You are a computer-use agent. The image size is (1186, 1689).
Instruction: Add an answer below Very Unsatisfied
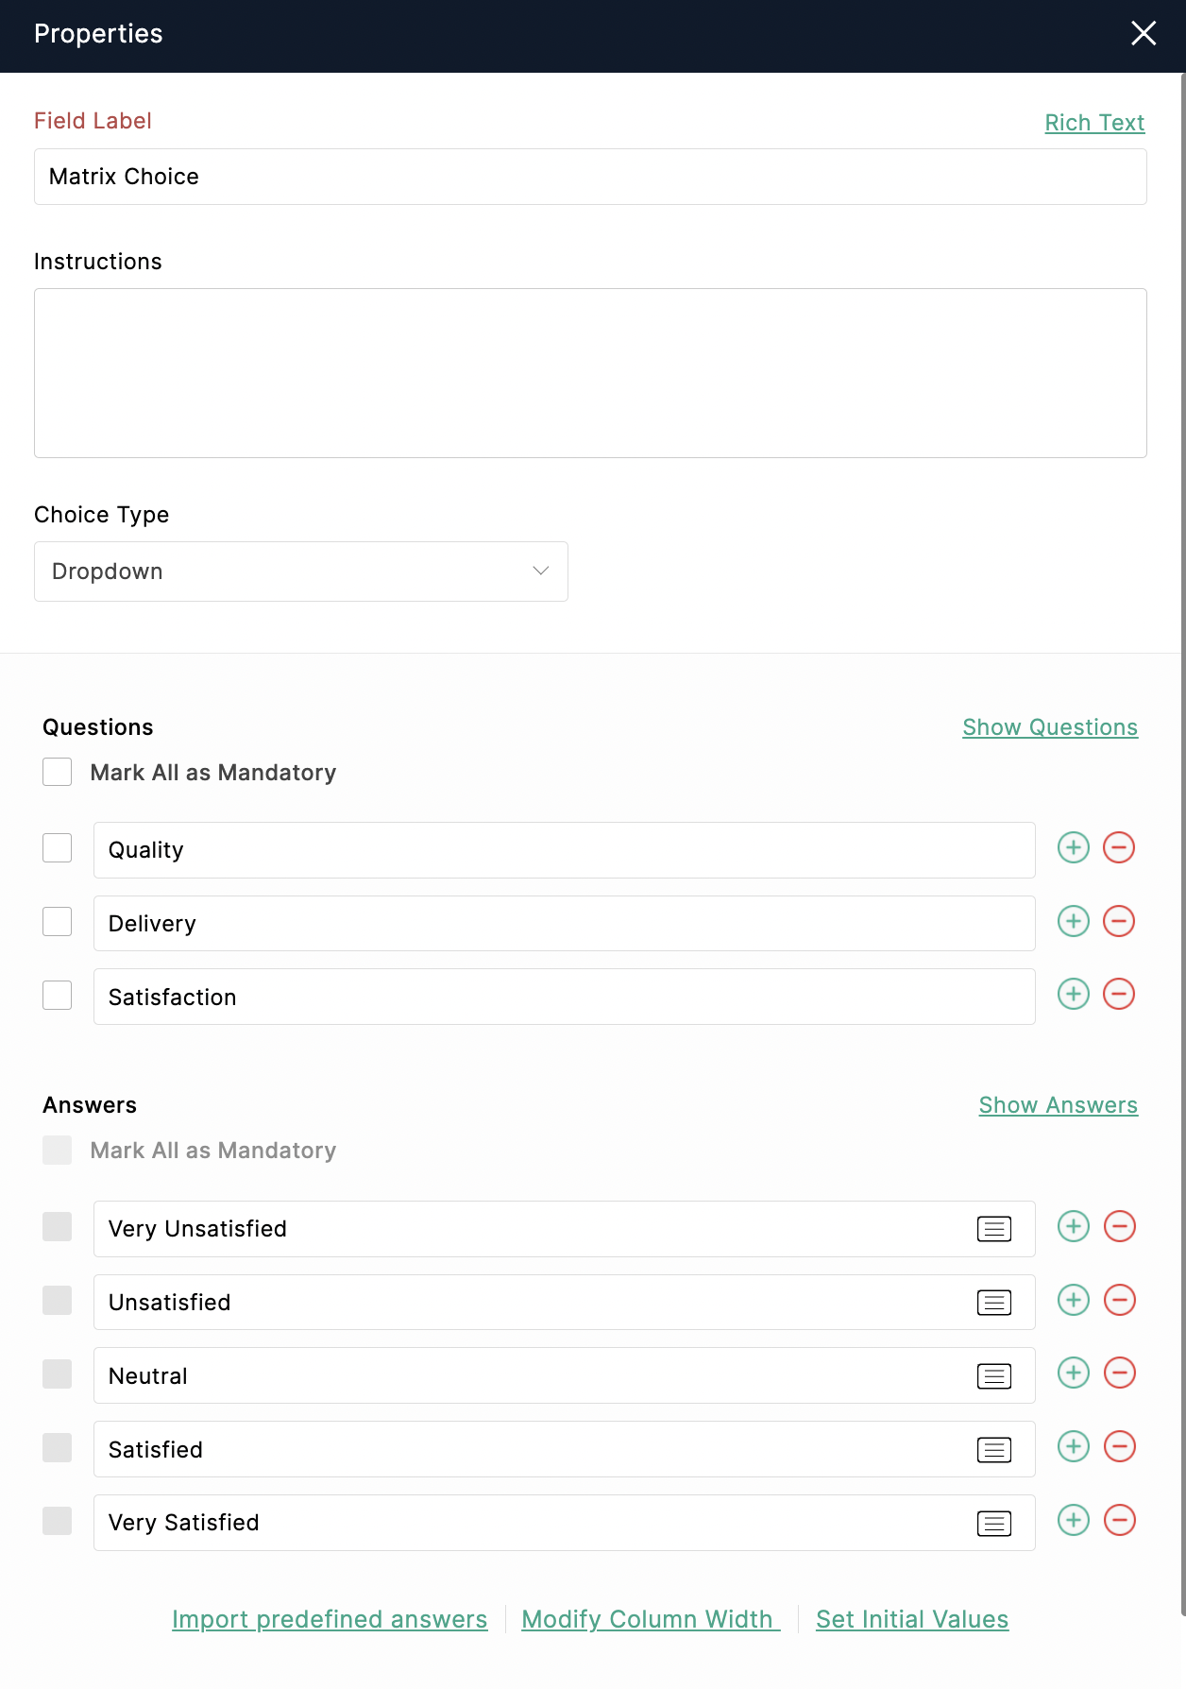(x=1073, y=1226)
